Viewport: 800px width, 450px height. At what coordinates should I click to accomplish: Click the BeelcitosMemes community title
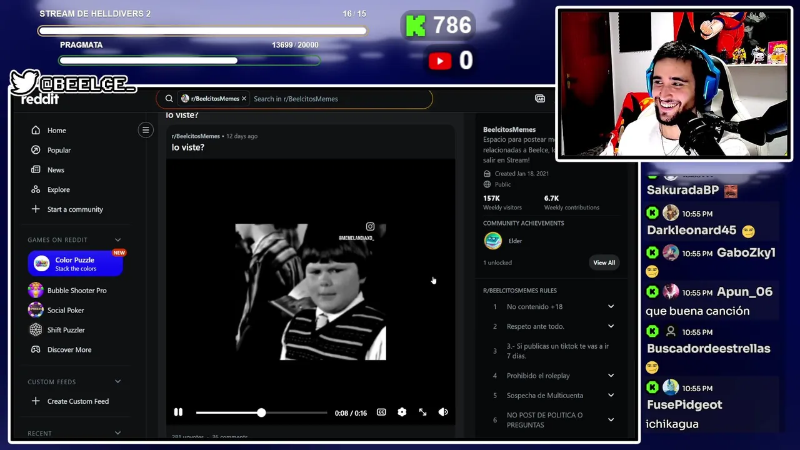509,130
